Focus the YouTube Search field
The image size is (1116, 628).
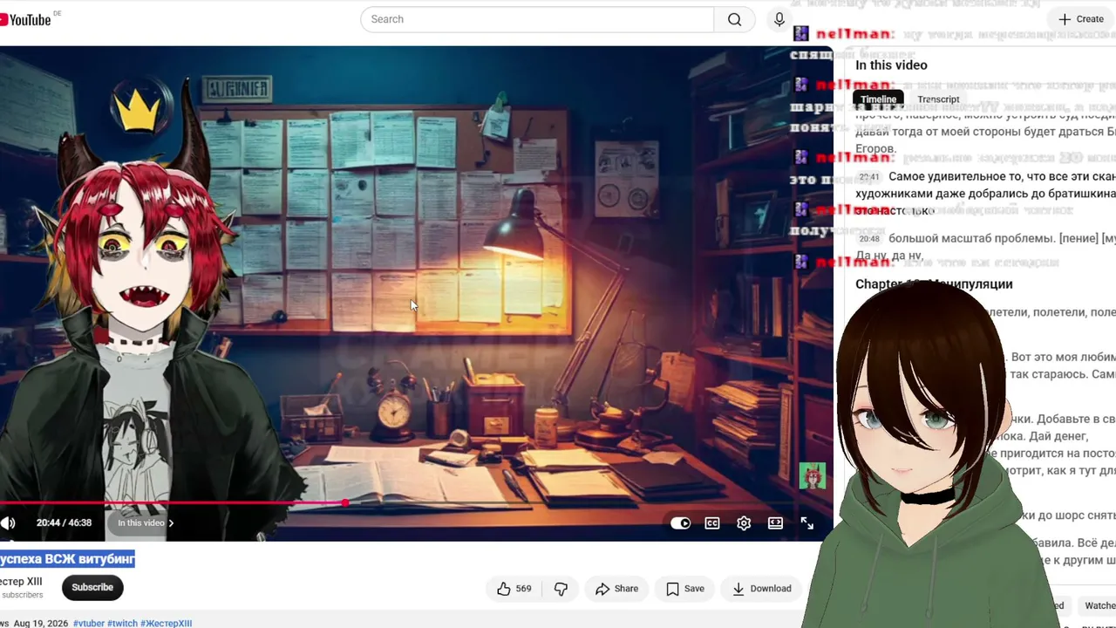(x=537, y=19)
